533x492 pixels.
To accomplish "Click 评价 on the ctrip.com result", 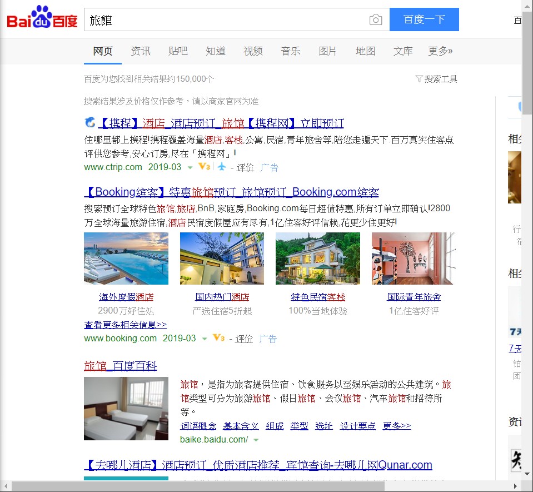I will [x=245, y=167].
